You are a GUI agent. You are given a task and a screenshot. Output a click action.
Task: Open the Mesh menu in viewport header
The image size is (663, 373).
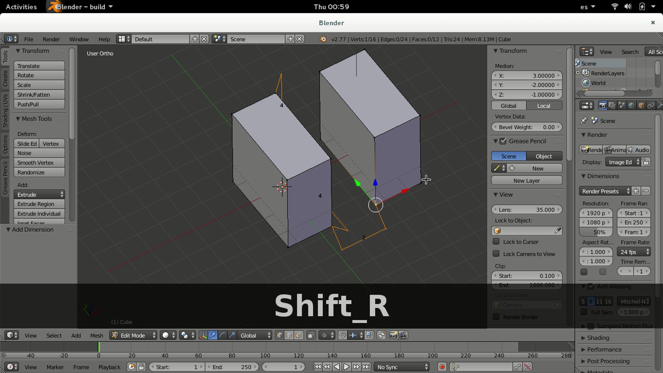pos(96,335)
